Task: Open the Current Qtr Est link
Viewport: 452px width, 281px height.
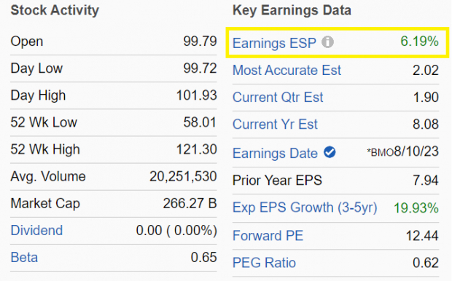Action: [278, 98]
